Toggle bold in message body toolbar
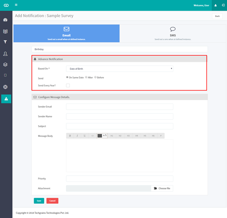 70,136
